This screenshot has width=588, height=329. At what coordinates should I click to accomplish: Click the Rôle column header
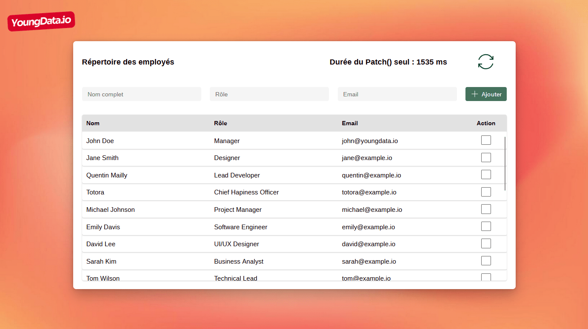(x=220, y=123)
